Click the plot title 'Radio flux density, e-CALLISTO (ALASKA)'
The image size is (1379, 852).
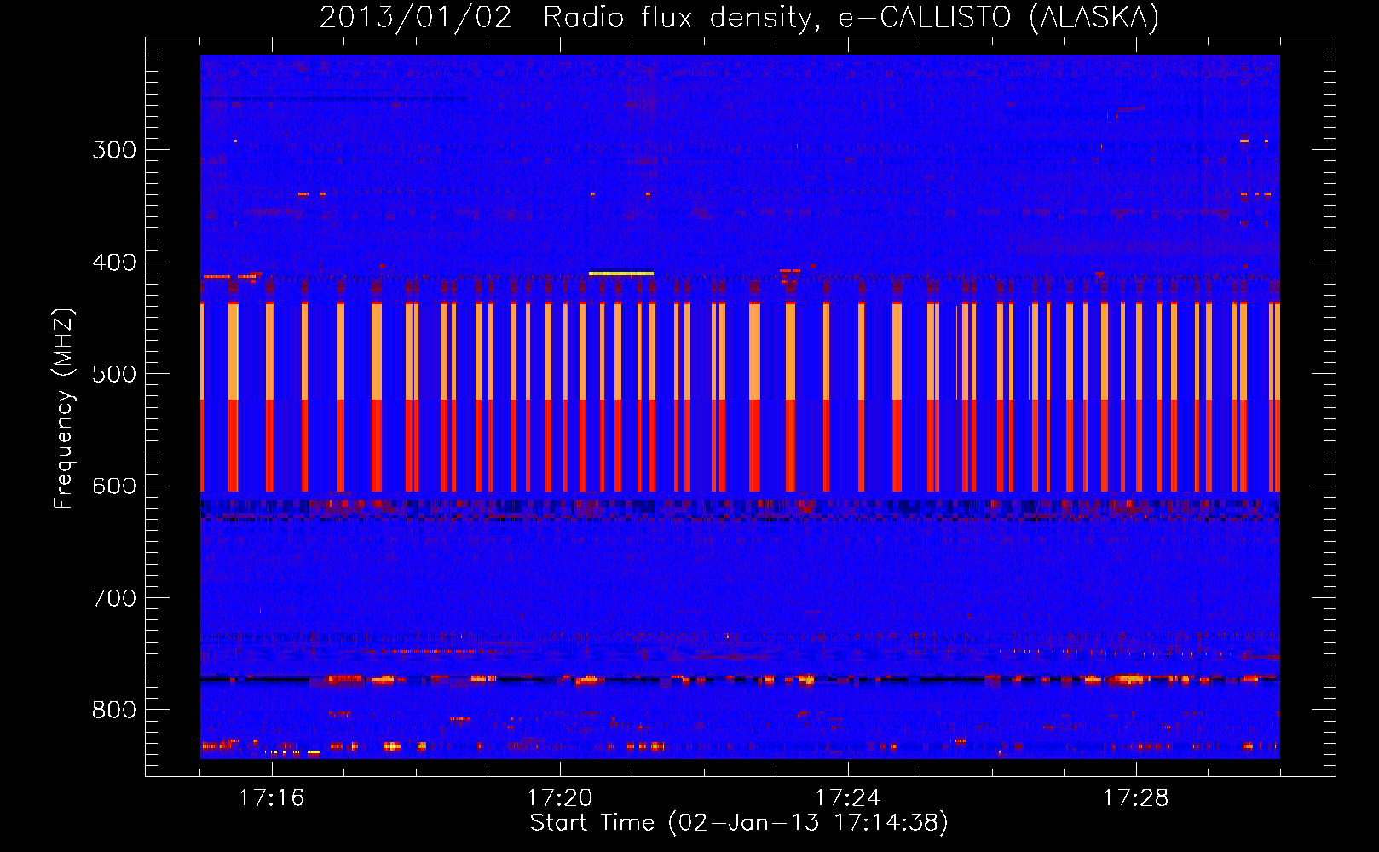pyautogui.click(x=851, y=18)
